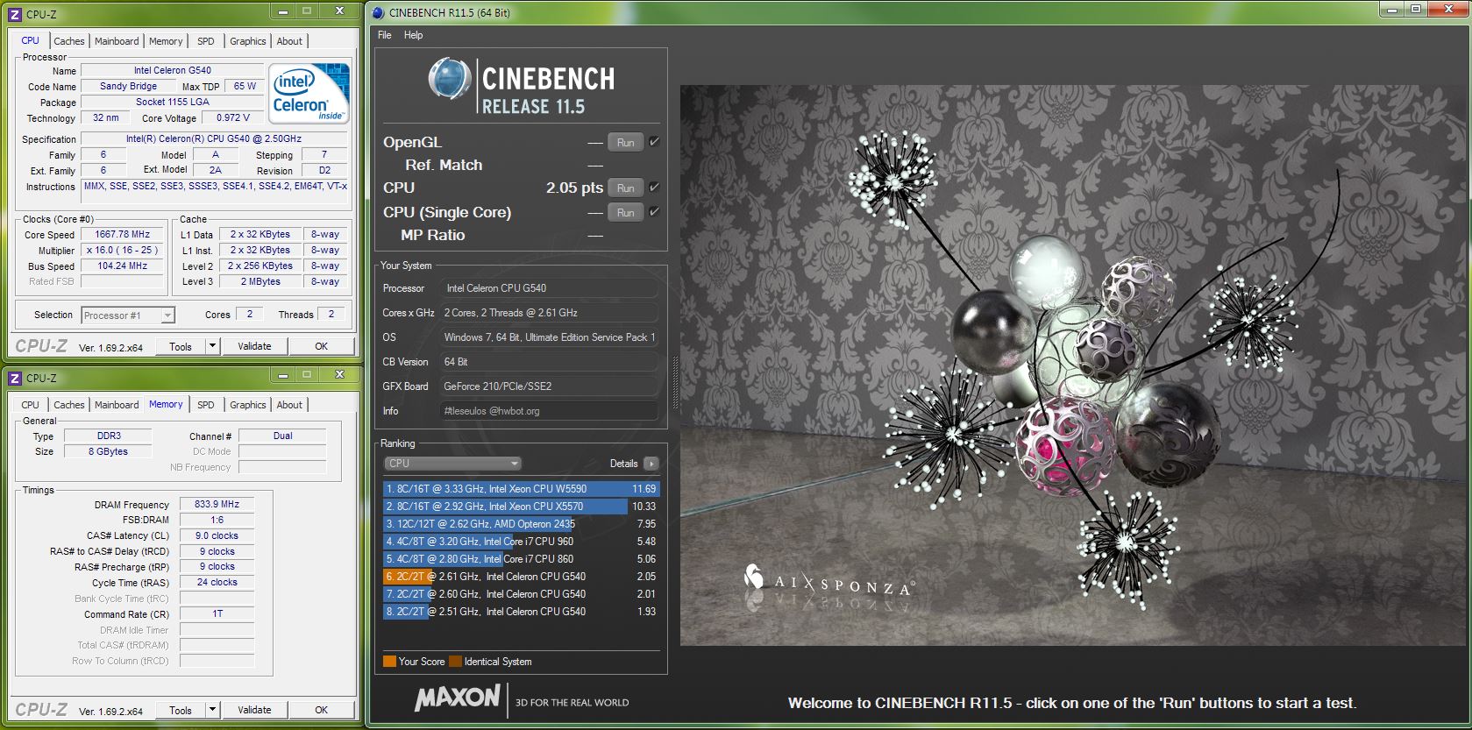Click the Cinebench sphere icon in title bar
This screenshot has width=1472, height=730.
378,13
